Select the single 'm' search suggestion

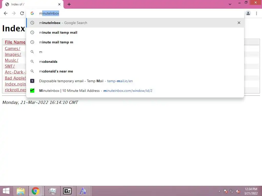[135, 52]
